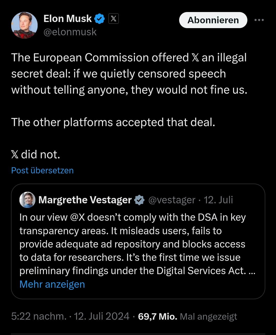
Task: Expand quoted post with 'Mehr anzeigen'
Action: (52, 284)
